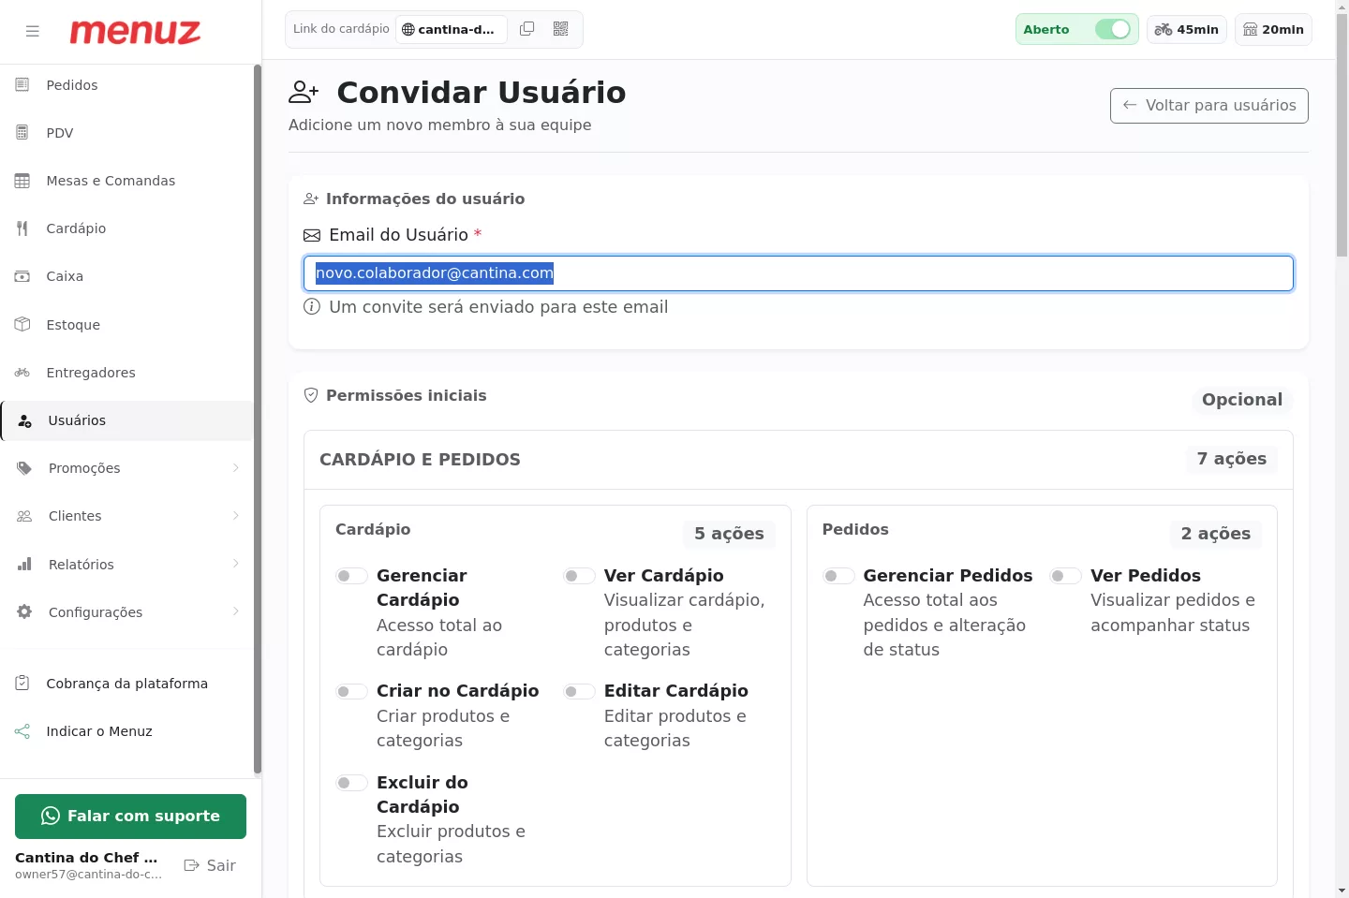Click Voltar para usuários button
1349x898 pixels.
pos(1208,105)
